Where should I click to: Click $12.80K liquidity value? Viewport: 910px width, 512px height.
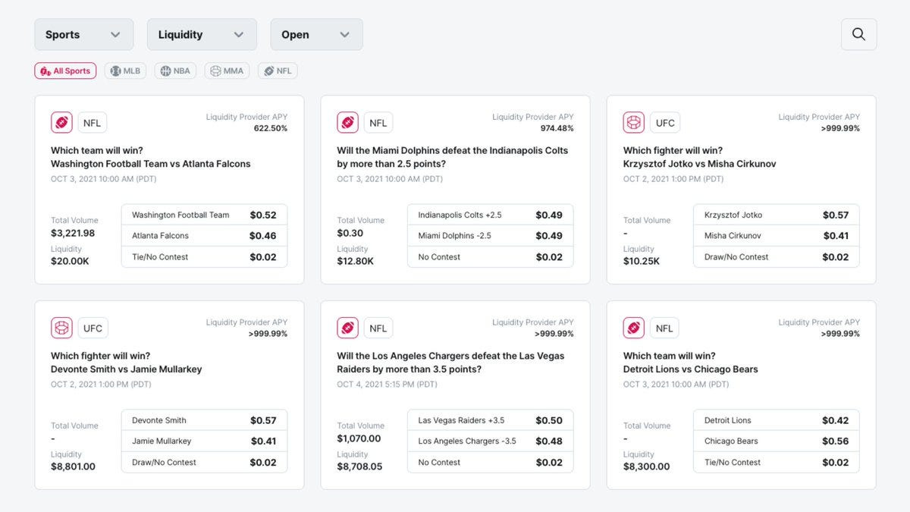coord(356,261)
